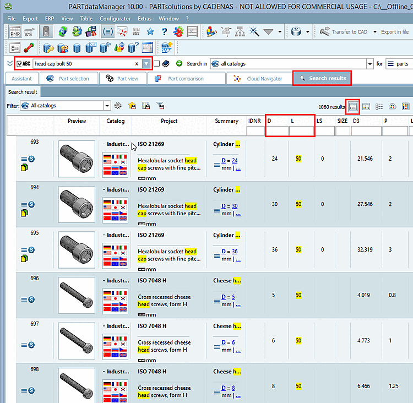Expand the 'all catalogs' Search in dropdown
413x403 pixels.
[x=370, y=64]
